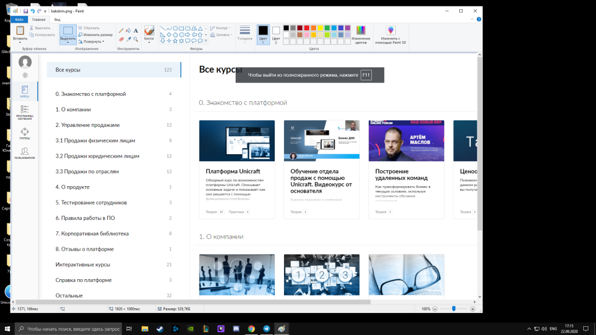Click the Paste clipboard icon
Viewport: 596px width, 335px height.
20,30
